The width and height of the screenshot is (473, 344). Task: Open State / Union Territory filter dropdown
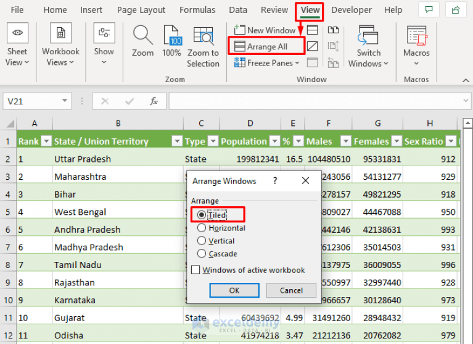coord(177,141)
